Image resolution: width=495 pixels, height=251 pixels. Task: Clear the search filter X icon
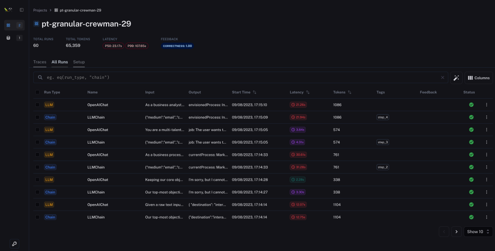[x=443, y=77]
